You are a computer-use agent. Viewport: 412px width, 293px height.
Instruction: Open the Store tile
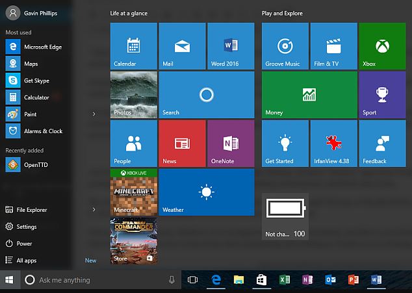click(133, 241)
